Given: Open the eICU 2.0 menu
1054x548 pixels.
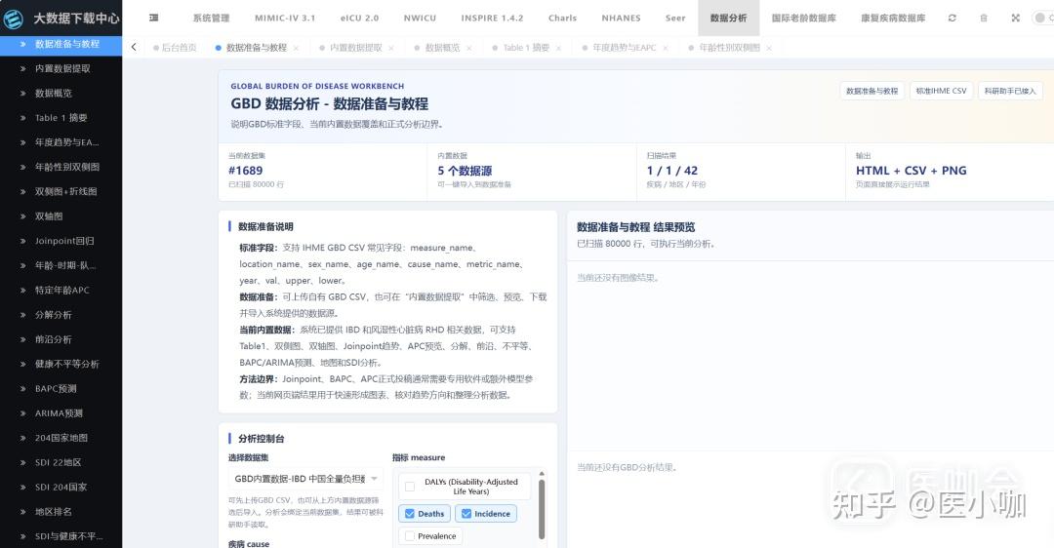Looking at the screenshot, I should [359, 19].
